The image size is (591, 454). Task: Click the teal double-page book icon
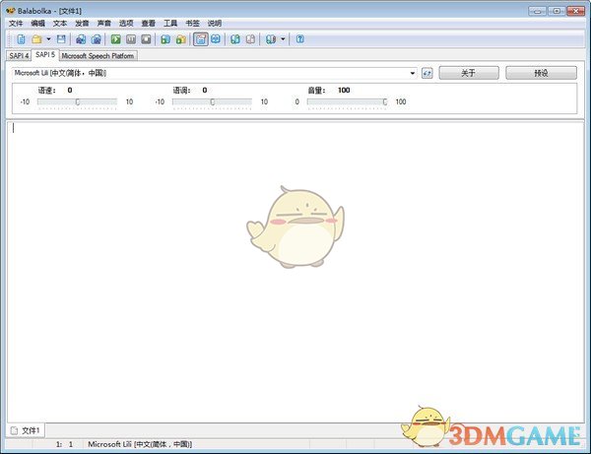235,39
